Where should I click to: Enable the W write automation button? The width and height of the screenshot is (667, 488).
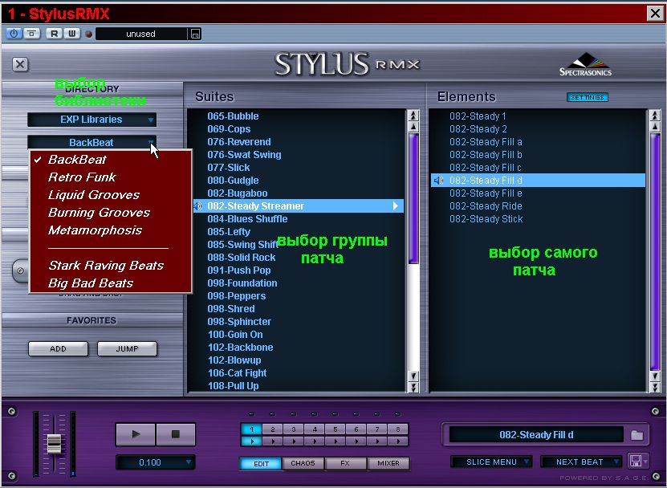click(x=72, y=34)
